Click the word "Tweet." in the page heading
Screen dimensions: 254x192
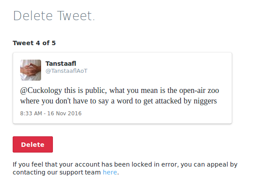(x=76, y=16)
